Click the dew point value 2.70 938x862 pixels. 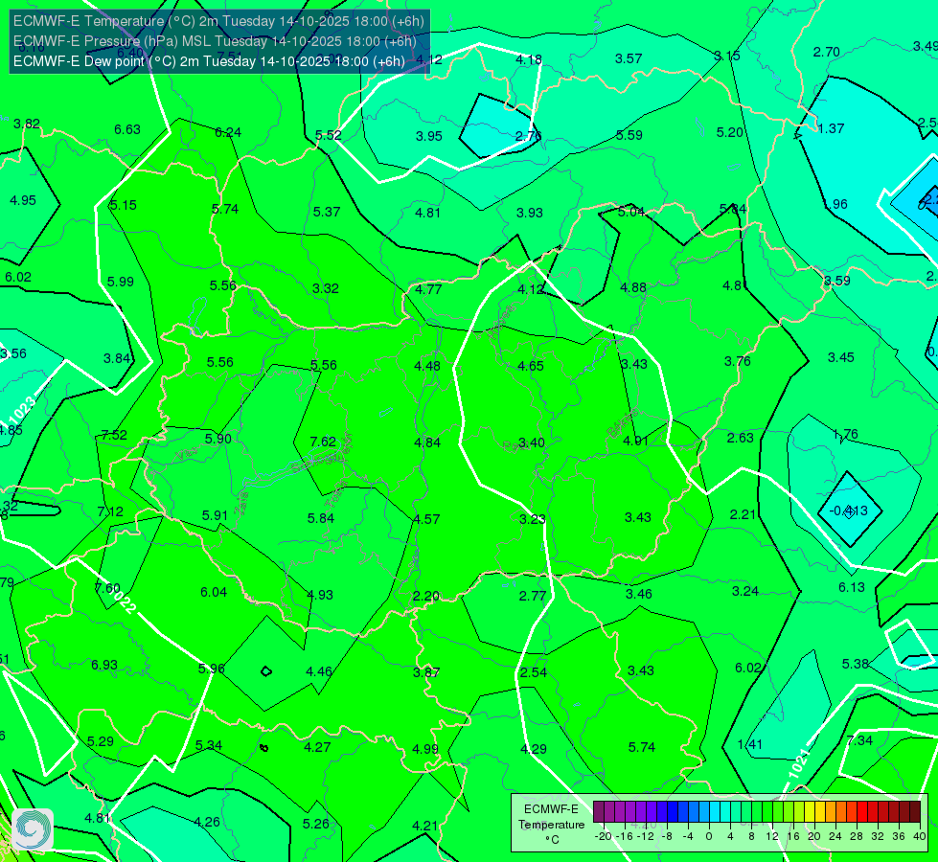[x=826, y=52]
